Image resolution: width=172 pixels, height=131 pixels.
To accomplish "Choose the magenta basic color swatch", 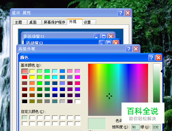I will coord(78,77).
